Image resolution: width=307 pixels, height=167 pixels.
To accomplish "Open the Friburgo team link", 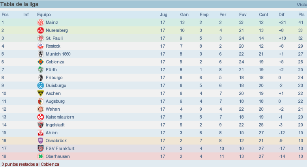I will (54, 78).
